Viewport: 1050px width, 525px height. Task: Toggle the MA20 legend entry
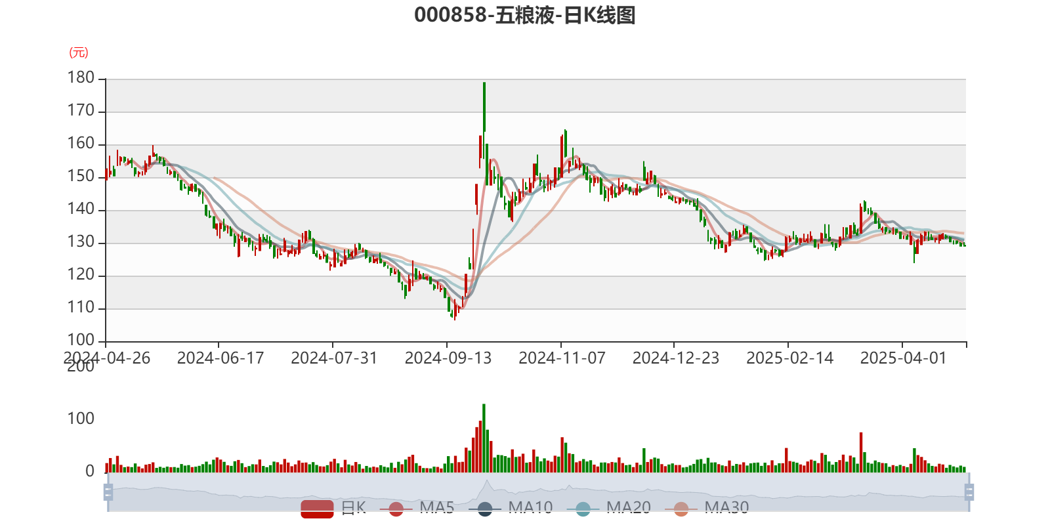(x=609, y=508)
